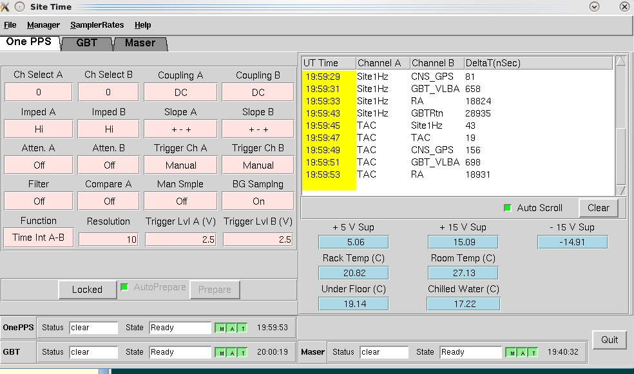The height and width of the screenshot is (374, 634).
Task: Change the Slope B setting
Action: pos(258,129)
